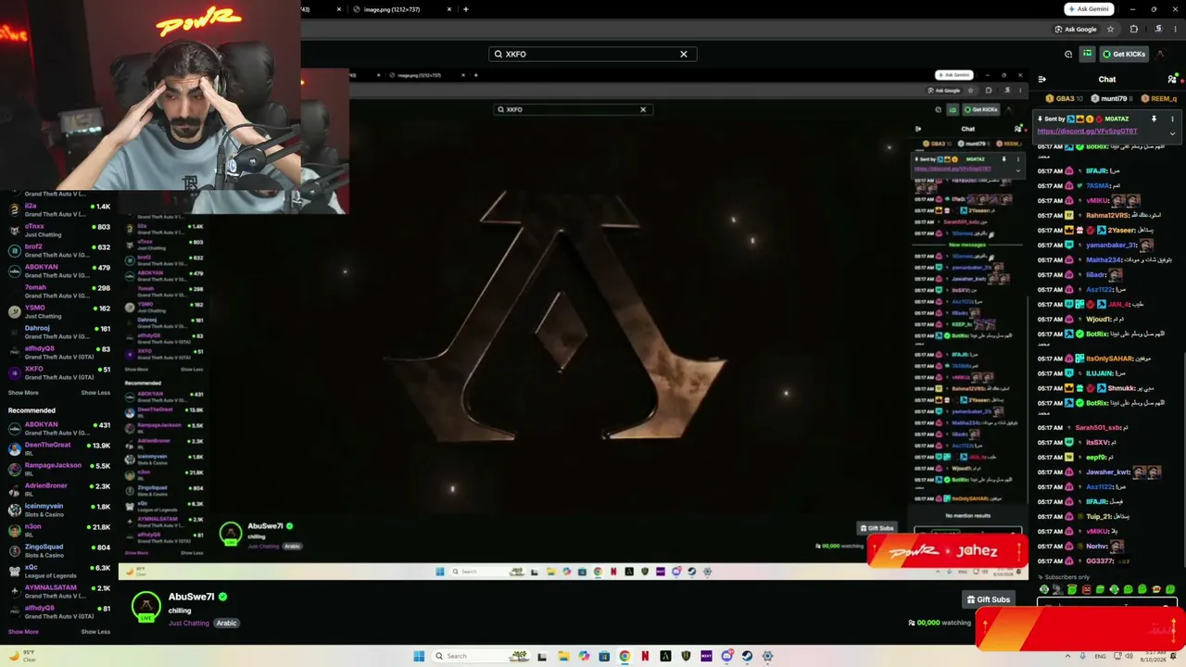Click the Ask Gemini button
1186x667 pixels.
[1089, 9]
